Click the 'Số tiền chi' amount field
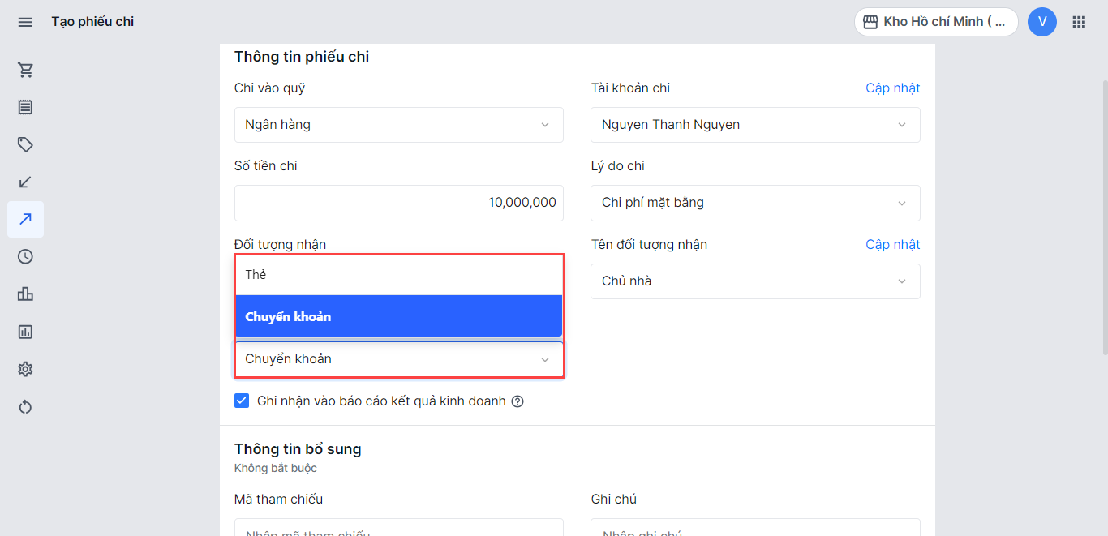 coord(398,203)
